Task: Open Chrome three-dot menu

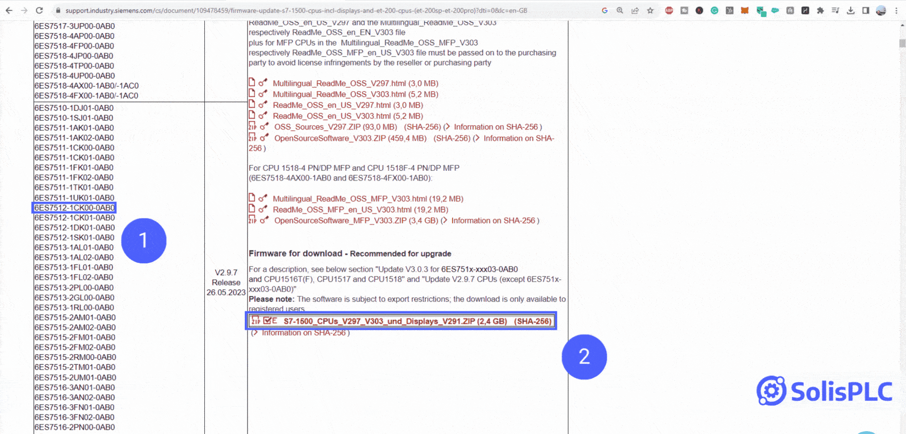Action: pyautogui.click(x=896, y=10)
